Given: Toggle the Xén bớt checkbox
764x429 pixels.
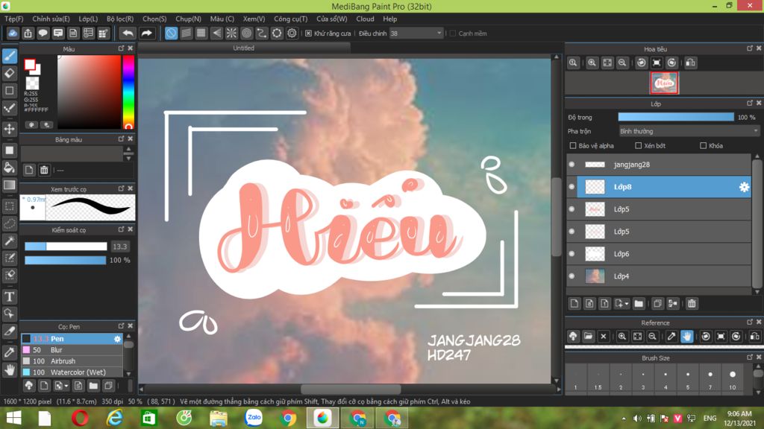Looking at the screenshot, I should [639, 145].
